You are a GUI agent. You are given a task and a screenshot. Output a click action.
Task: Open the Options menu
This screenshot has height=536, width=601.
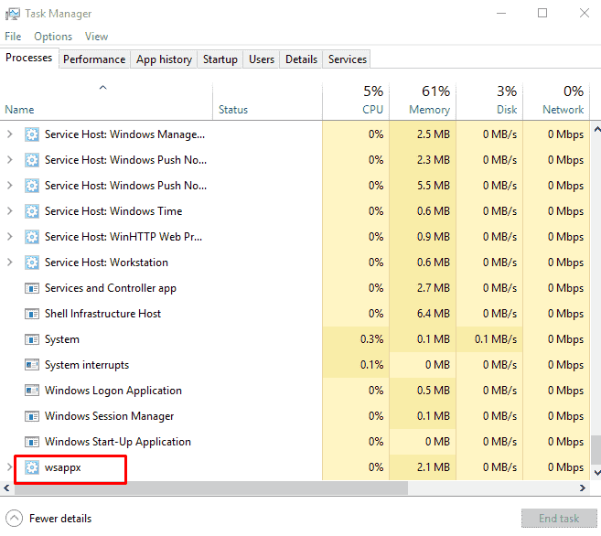[x=53, y=37]
